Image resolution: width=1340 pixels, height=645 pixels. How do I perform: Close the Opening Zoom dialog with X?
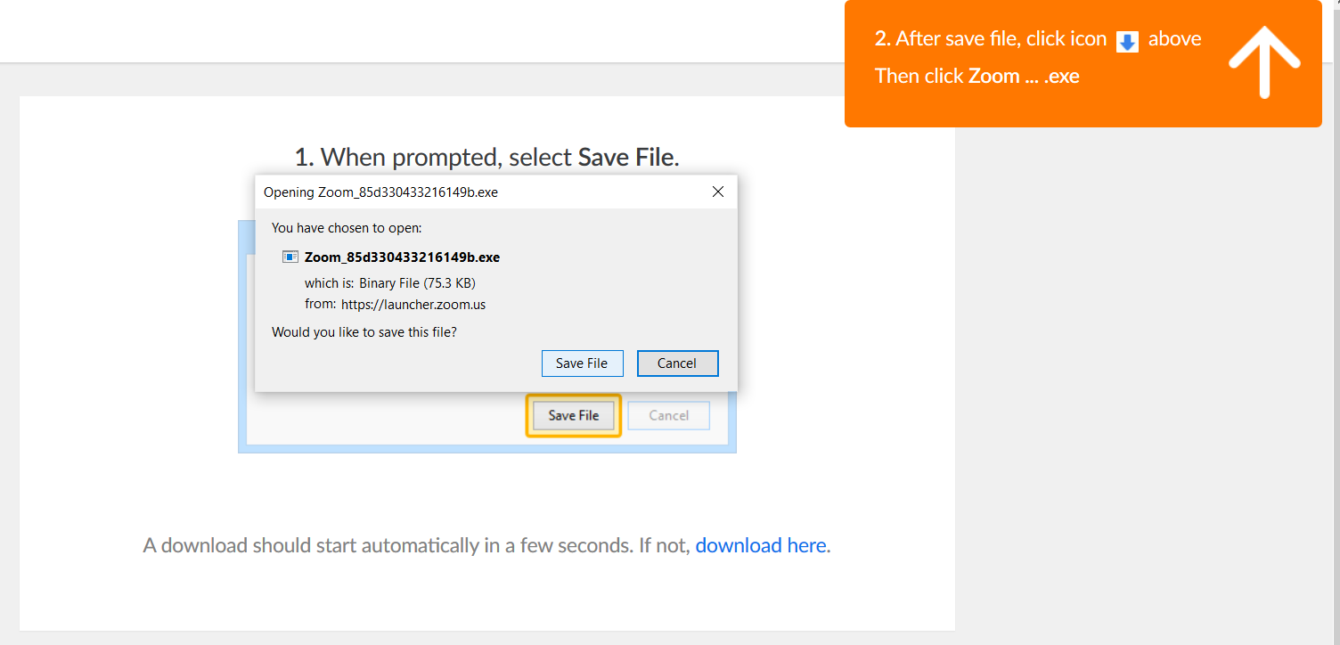(718, 192)
